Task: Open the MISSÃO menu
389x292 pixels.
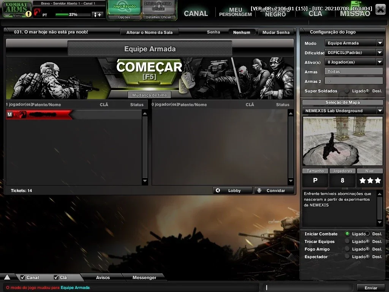Action: [355, 13]
